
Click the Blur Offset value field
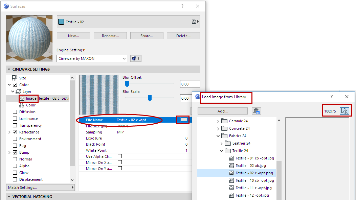(190, 84)
